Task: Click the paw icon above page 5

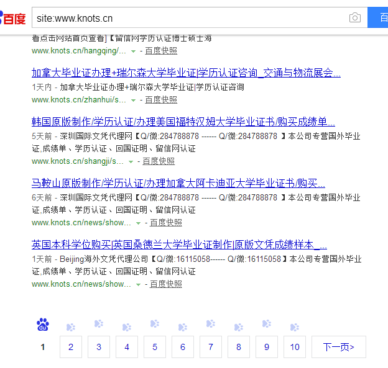Action: point(154,325)
